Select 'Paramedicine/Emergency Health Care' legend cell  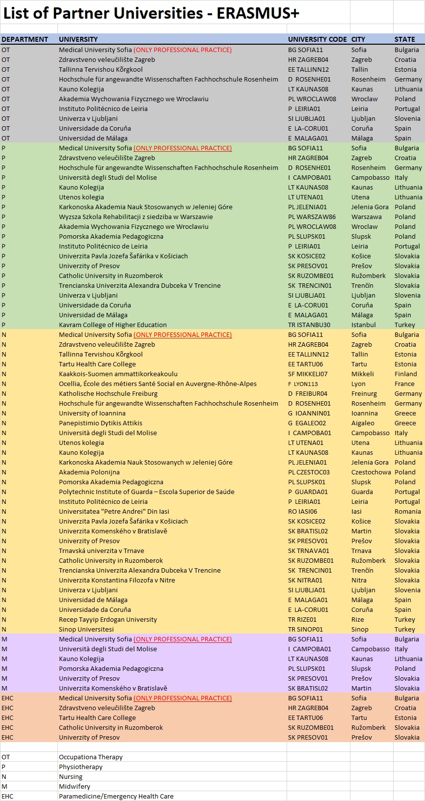click(x=116, y=796)
